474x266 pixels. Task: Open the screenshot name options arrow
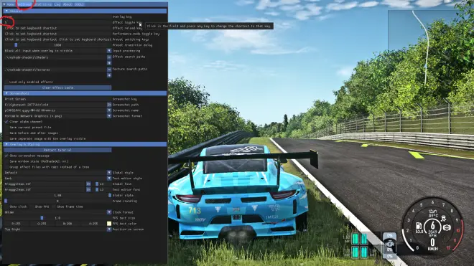pos(109,110)
